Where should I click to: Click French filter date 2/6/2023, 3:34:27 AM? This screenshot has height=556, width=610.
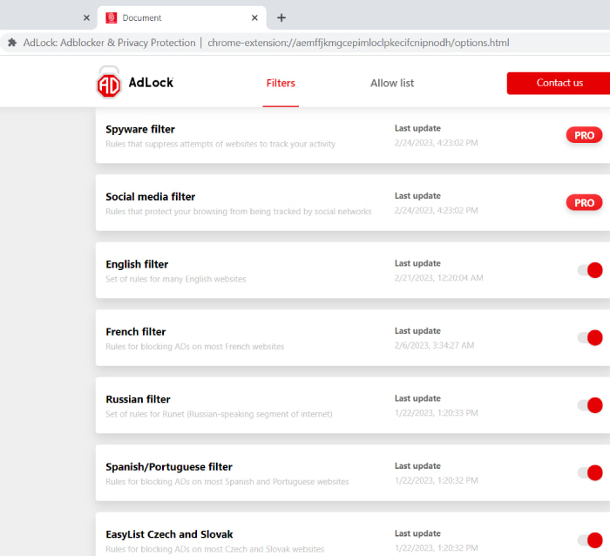434,345
